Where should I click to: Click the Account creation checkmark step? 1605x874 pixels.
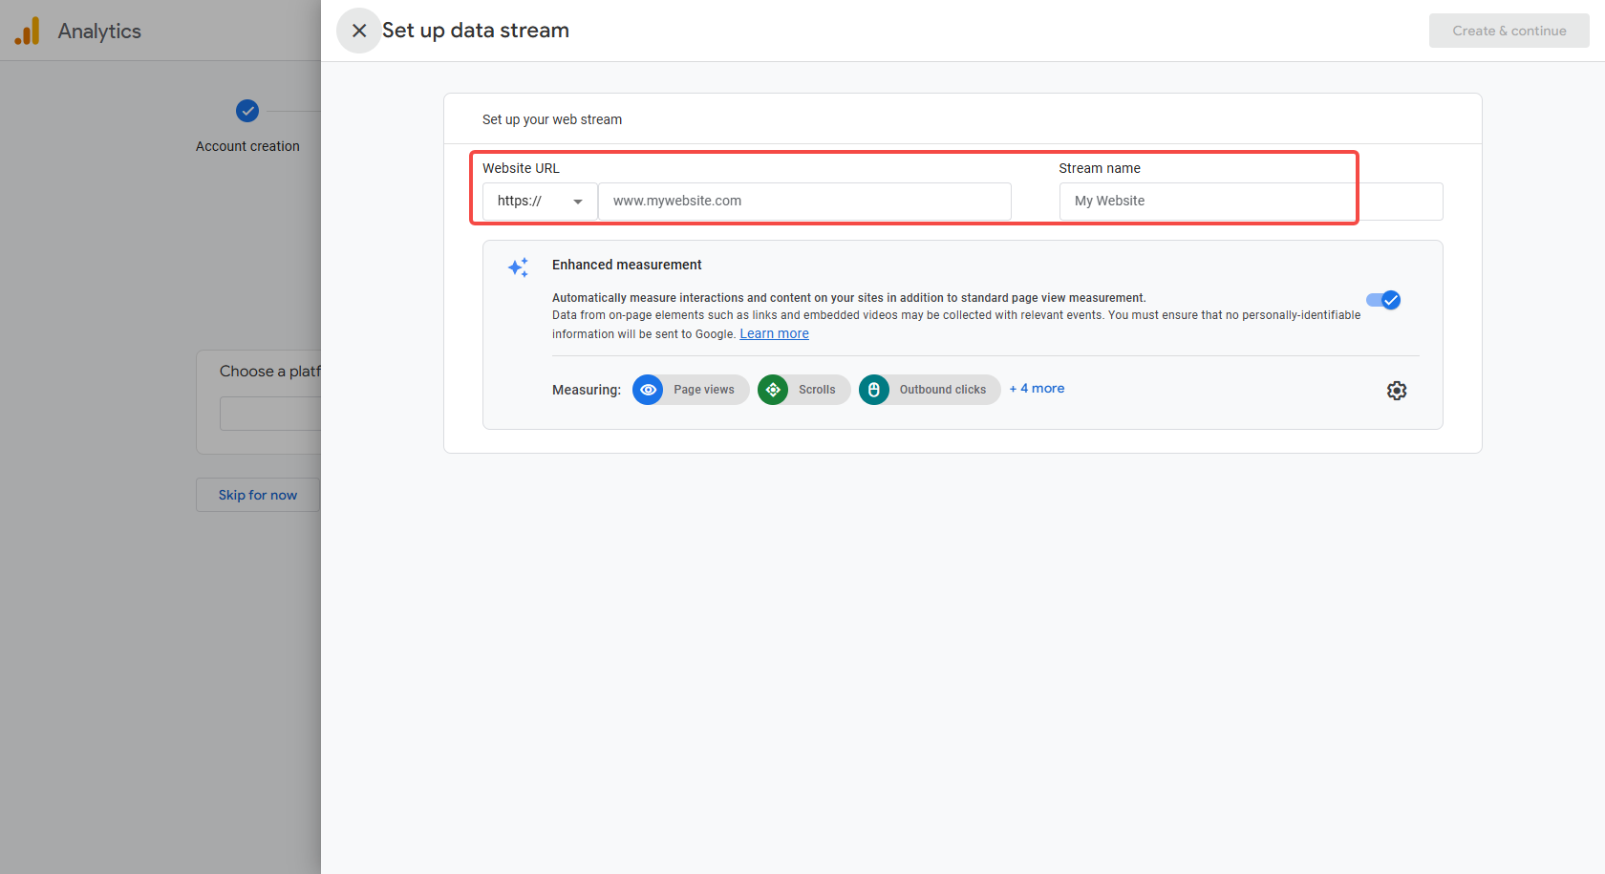coord(247,111)
